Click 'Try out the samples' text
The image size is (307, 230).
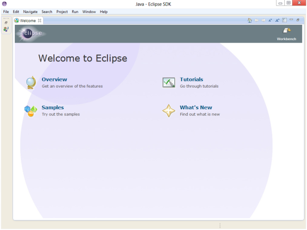point(61,114)
